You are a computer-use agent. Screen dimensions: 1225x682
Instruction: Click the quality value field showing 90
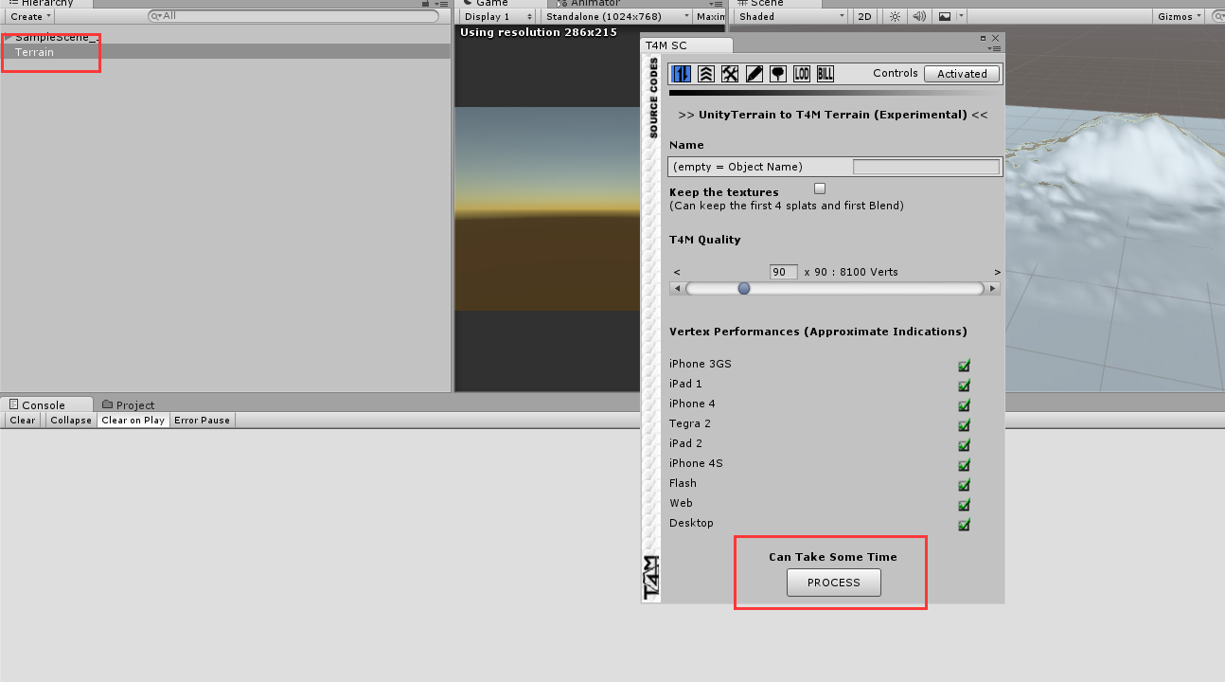(x=784, y=272)
